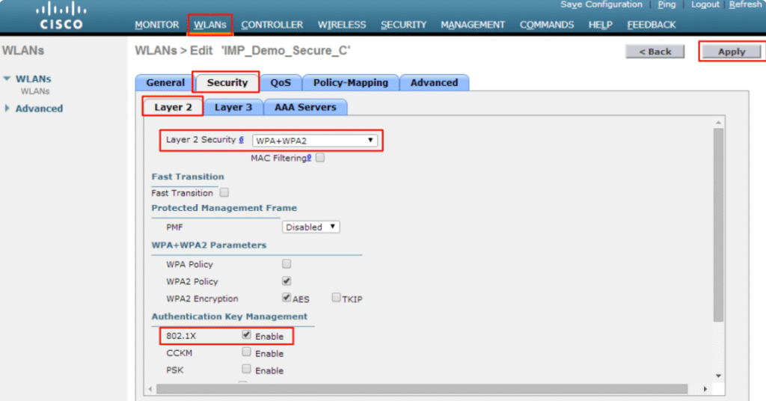This screenshot has height=401, width=766.
Task: Click Protected Management Frame heading
Action: 224,208
